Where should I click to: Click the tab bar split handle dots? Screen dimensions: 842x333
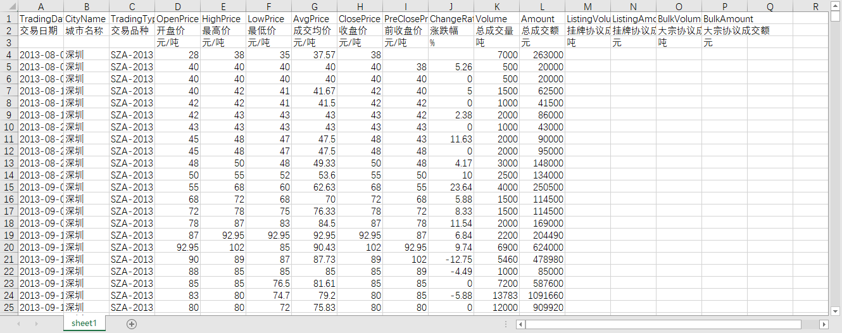[505, 324]
